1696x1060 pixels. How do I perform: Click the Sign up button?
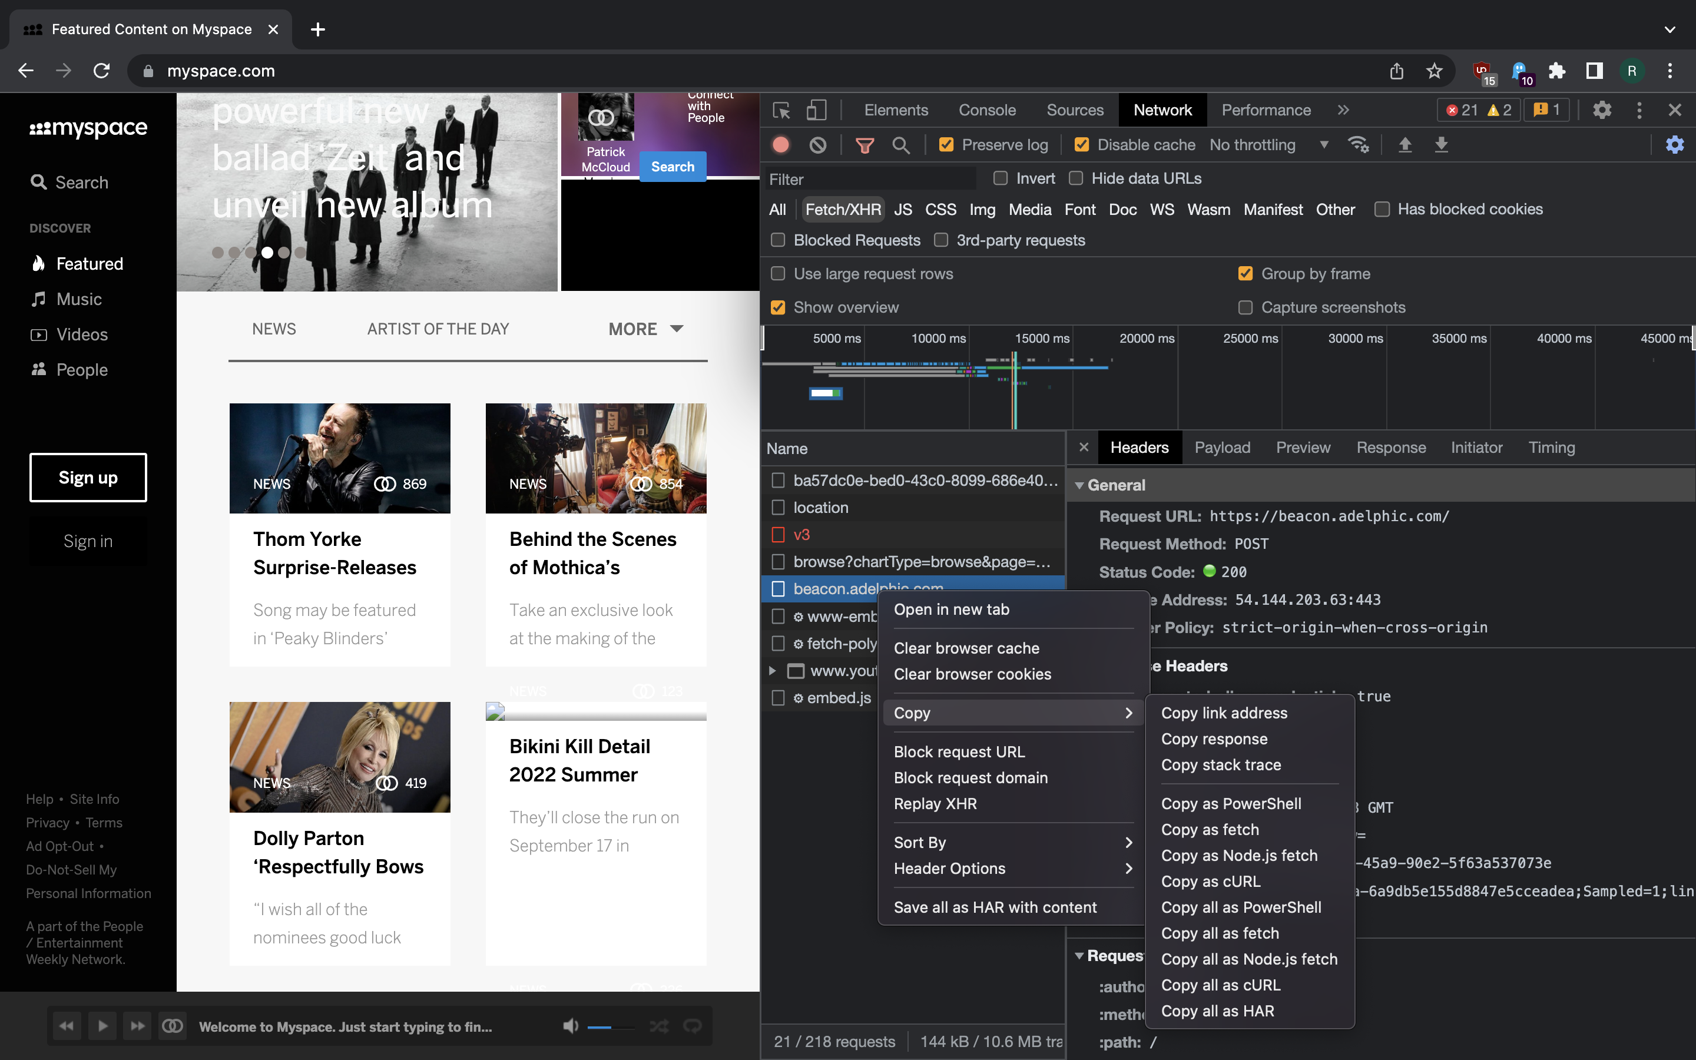click(x=88, y=478)
